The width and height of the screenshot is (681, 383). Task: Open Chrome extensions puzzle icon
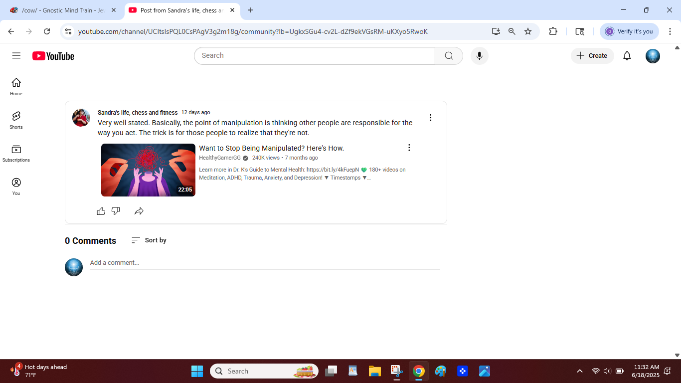coord(553,31)
